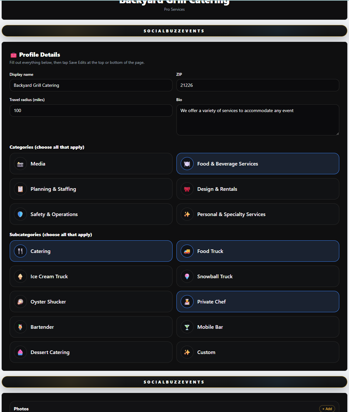
Task: Select the Custom subcategory
Action: (258, 352)
